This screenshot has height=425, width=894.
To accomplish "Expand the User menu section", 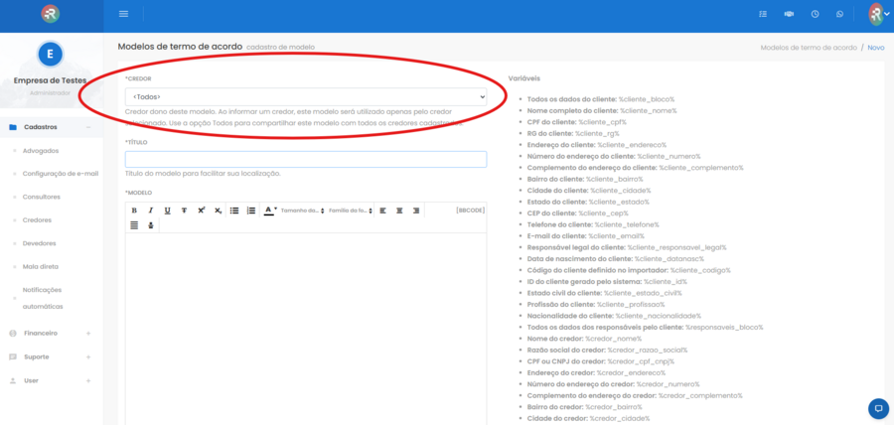I will [x=88, y=380].
